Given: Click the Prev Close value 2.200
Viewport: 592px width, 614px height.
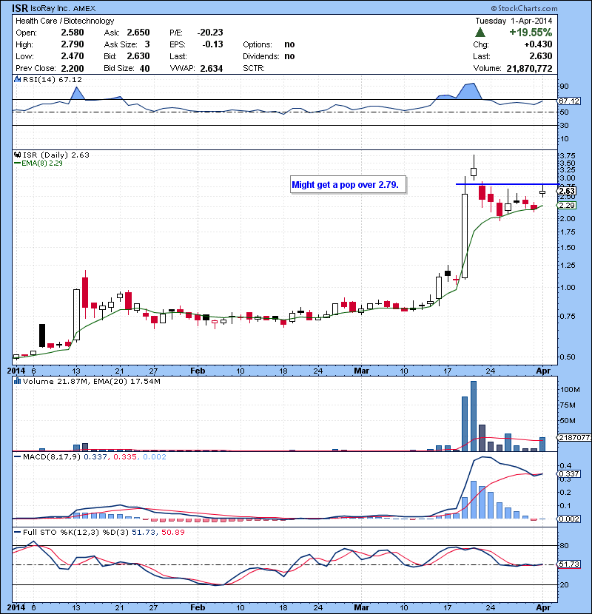Looking at the screenshot, I should (73, 69).
